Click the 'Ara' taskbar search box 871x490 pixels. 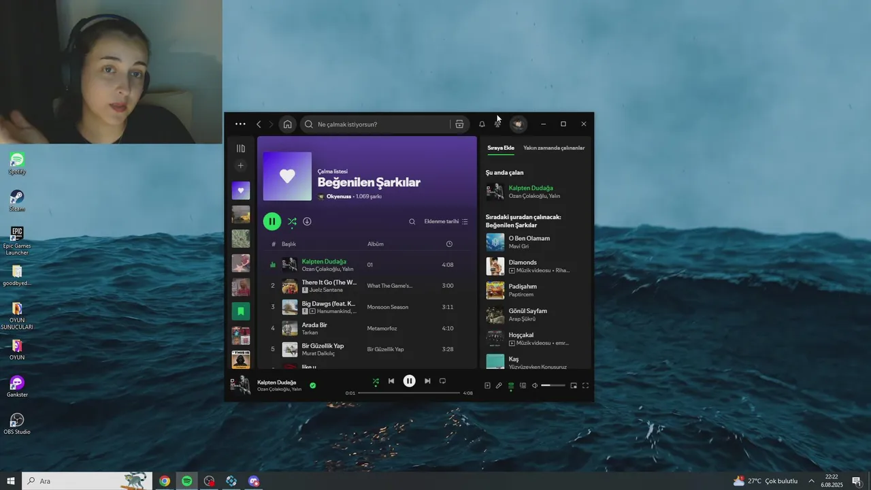(87, 481)
